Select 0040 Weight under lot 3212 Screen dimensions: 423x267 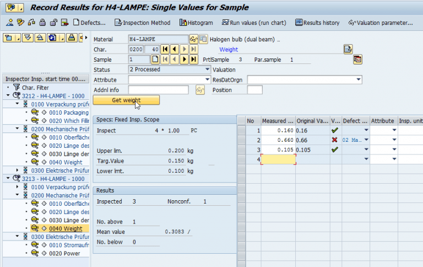[66, 162]
